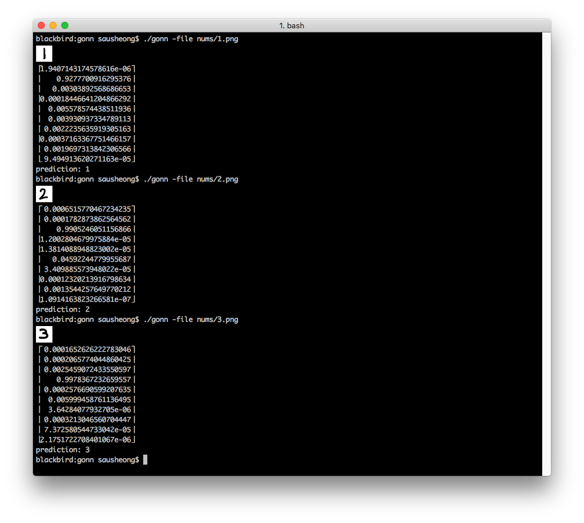Click value 1.9407143174578616e-06
The width and height of the screenshot is (584, 523).
(85, 69)
